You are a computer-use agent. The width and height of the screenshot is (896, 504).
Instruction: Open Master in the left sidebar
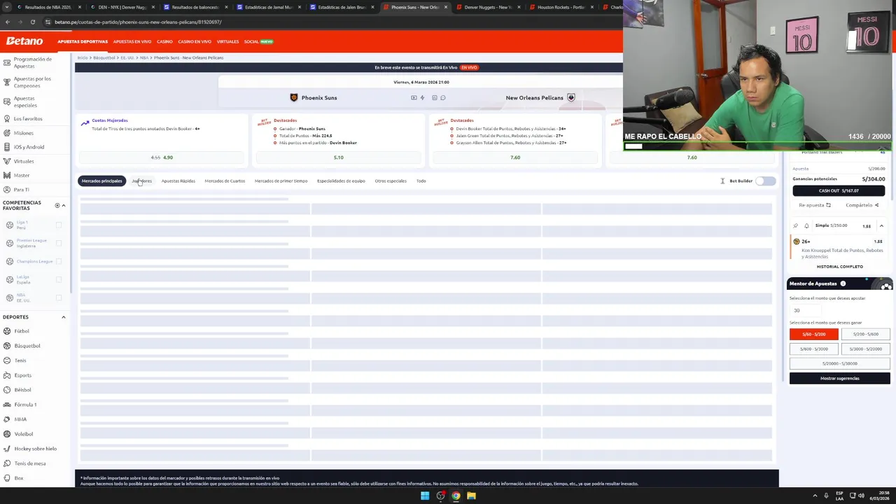click(x=22, y=175)
